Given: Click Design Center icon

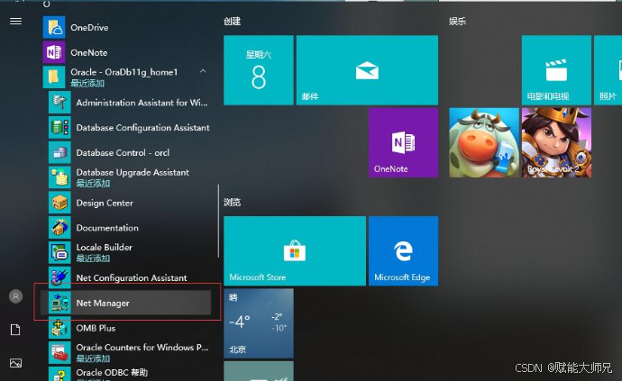Looking at the screenshot, I should coord(59,203).
